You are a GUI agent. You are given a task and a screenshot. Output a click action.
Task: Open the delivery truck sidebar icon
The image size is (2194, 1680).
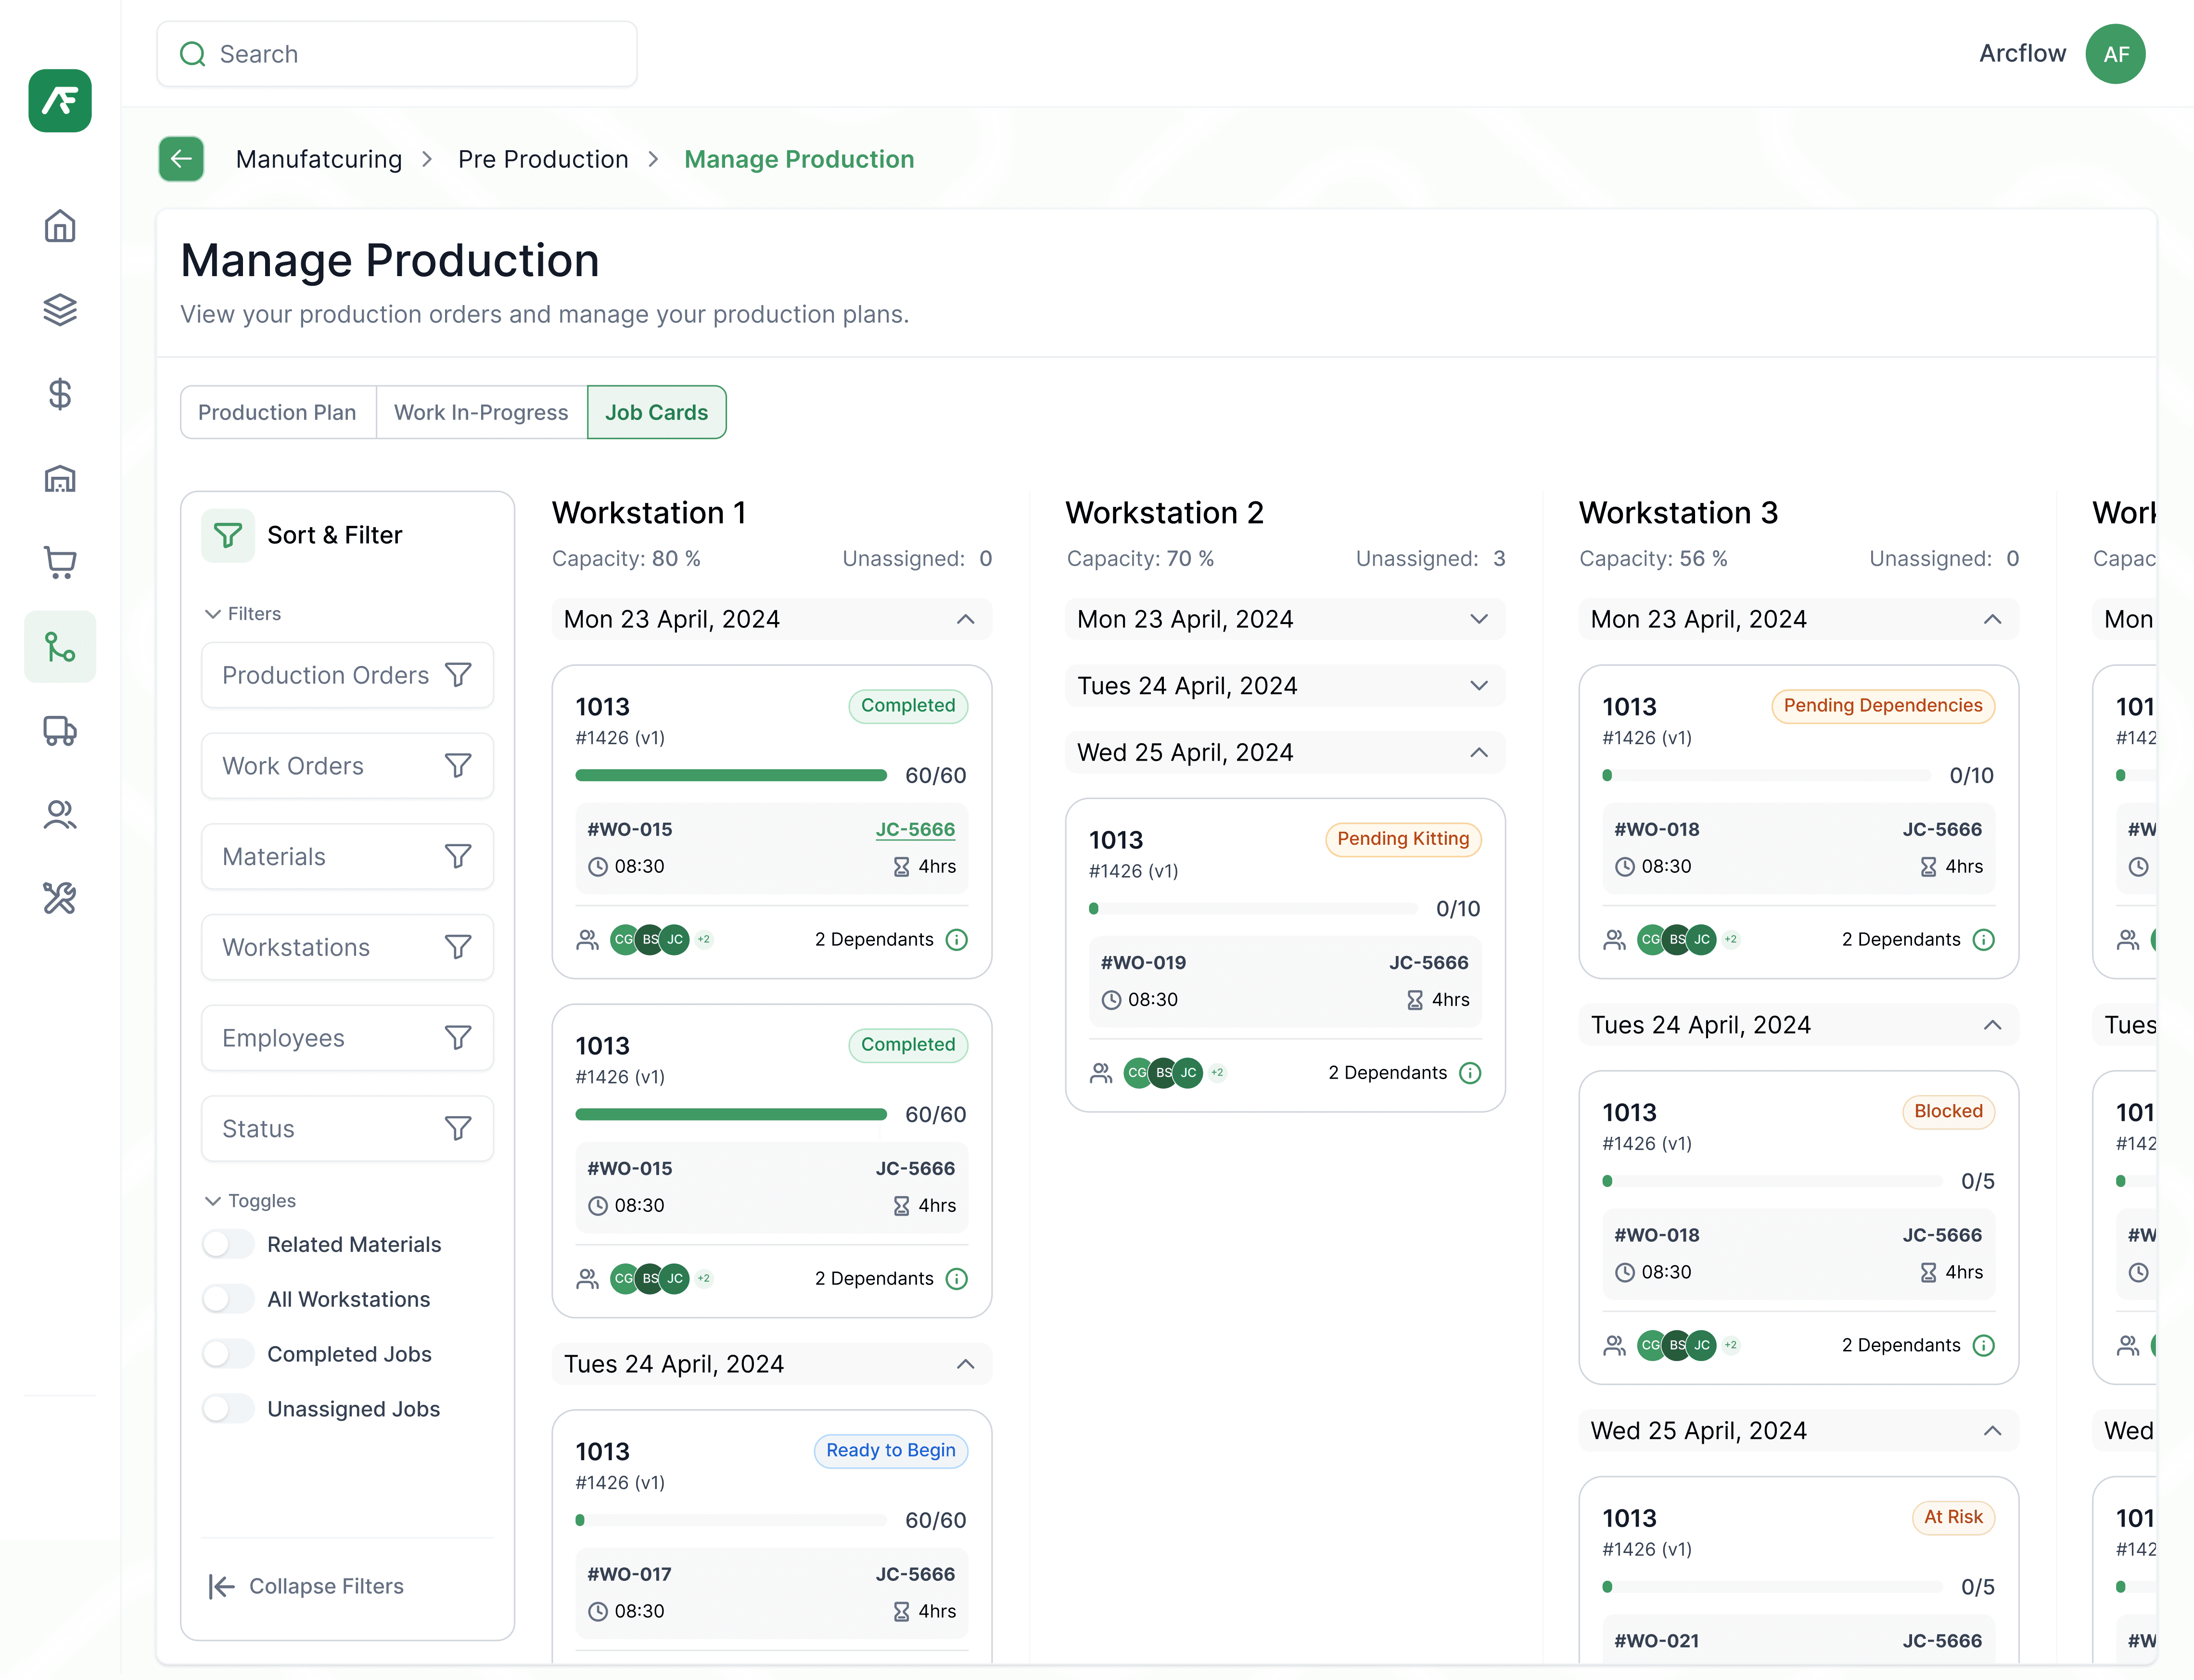[x=60, y=731]
